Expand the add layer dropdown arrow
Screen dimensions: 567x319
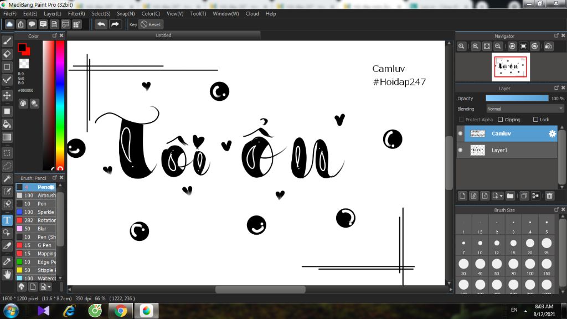(x=501, y=196)
